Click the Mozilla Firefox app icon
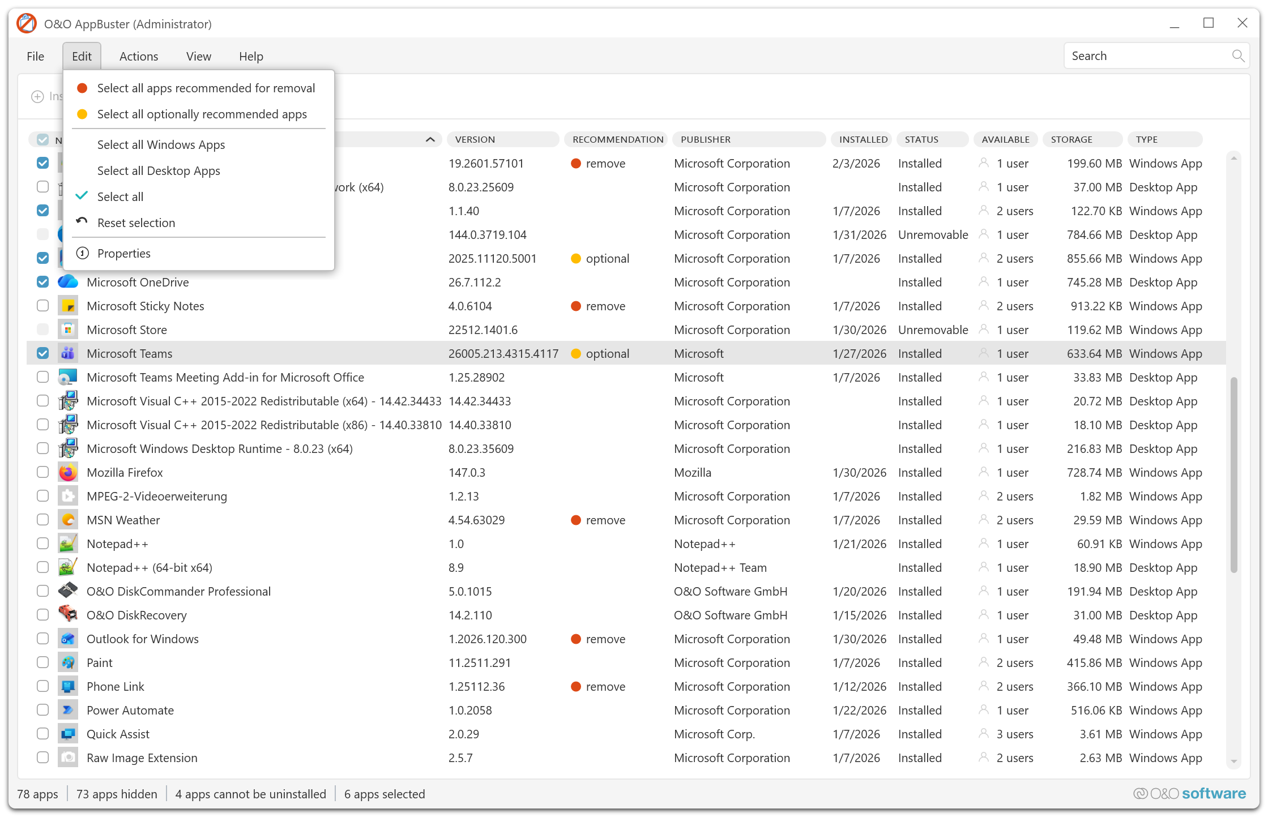1268x817 pixels. tap(68, 472)
